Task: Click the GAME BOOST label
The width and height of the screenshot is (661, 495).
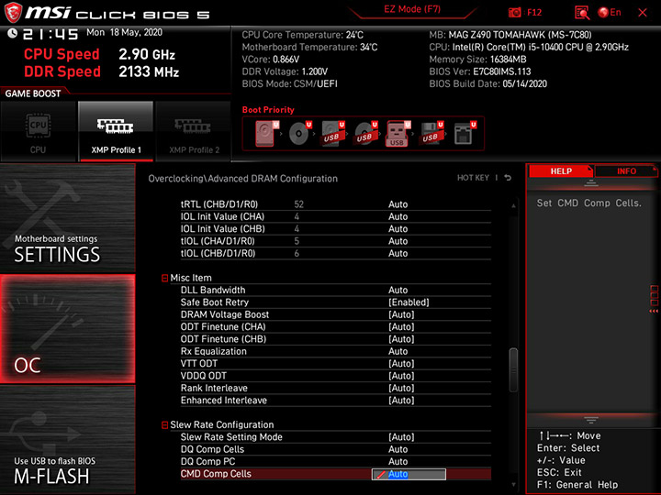Action: [33, 93]
